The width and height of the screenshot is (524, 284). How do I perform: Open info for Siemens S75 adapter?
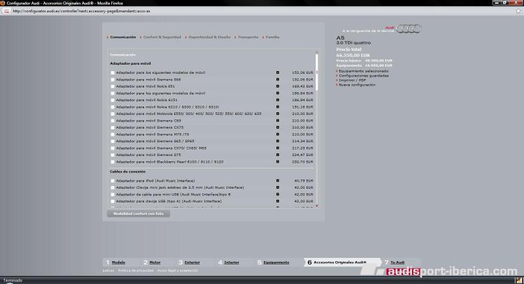click(x=277, y=155)
